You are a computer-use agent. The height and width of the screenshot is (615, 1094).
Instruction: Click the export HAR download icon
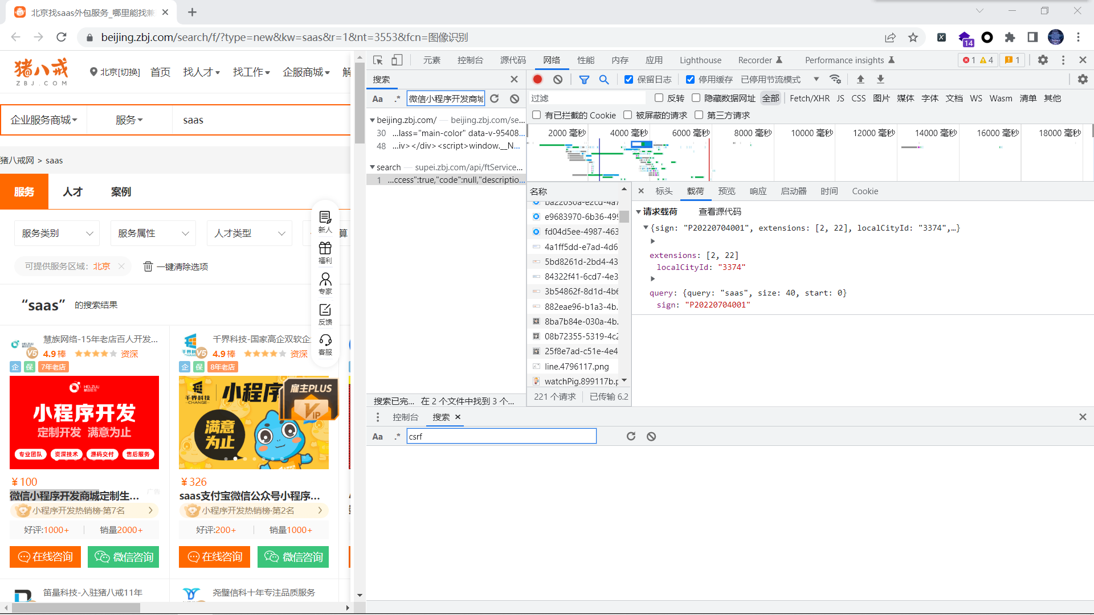tap(880, 79)
